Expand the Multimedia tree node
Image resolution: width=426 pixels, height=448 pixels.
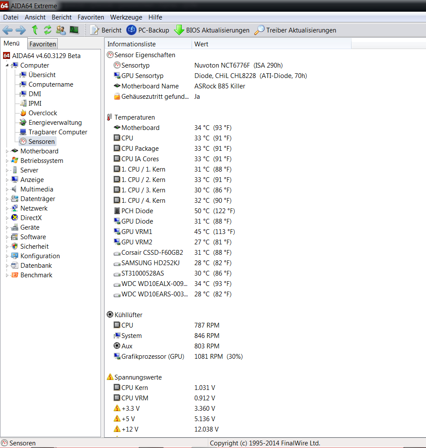7,189
